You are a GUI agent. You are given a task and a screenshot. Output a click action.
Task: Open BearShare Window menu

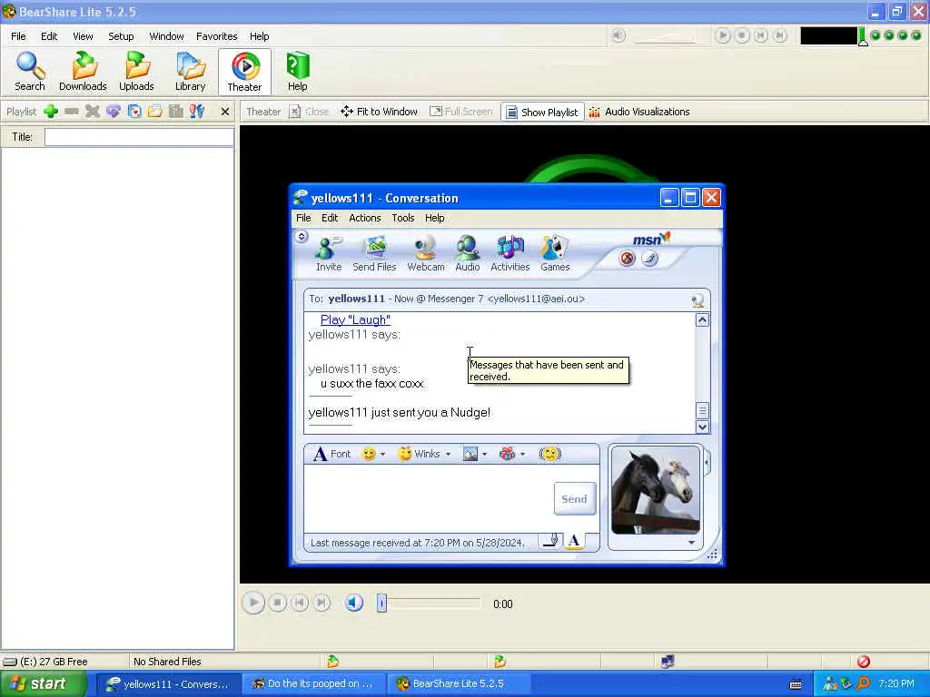167,36
